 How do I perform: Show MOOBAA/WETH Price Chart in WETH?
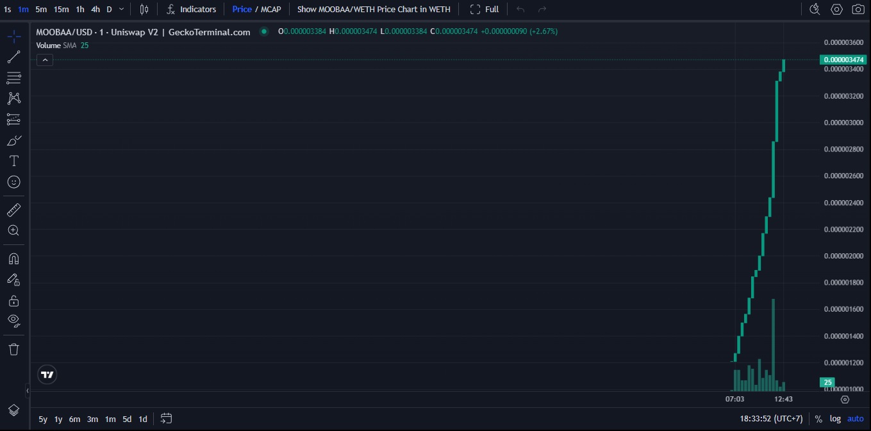click(374, 9)
